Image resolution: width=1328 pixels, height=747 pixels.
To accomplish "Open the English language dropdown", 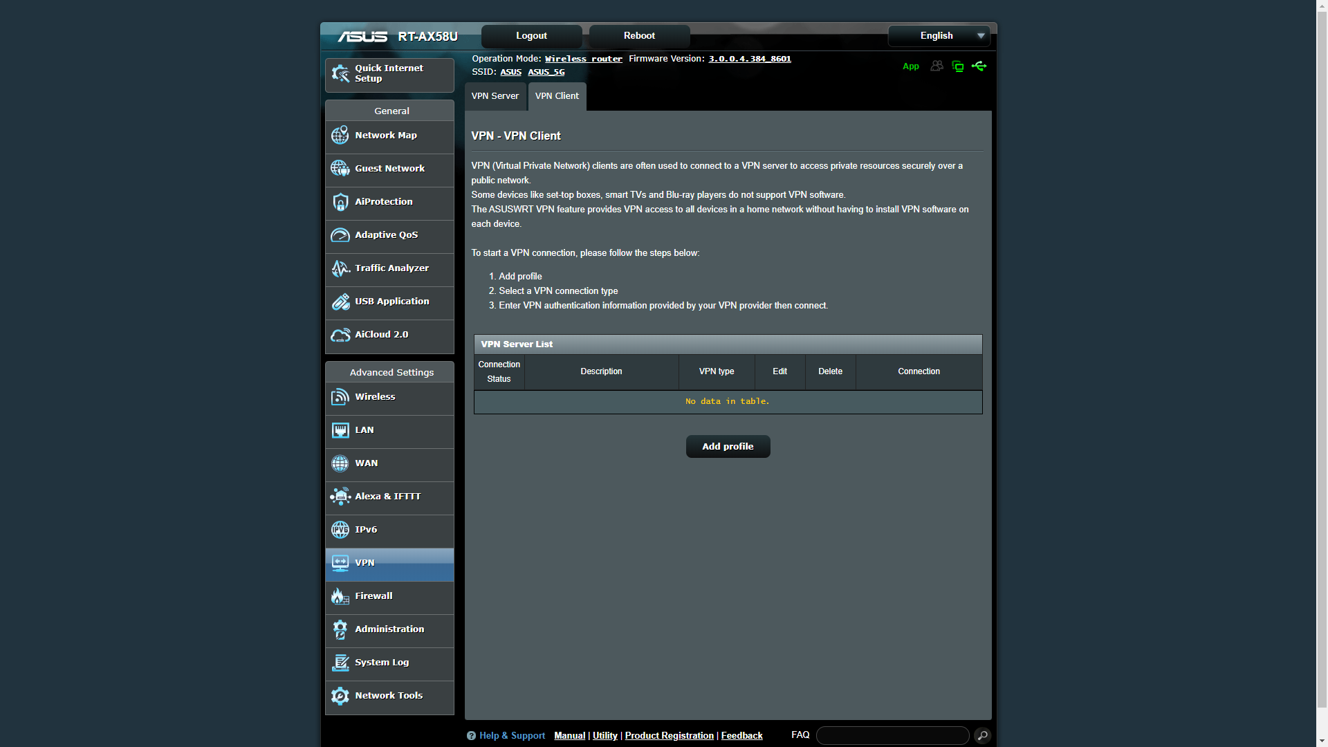I will [x=939, y=36].
